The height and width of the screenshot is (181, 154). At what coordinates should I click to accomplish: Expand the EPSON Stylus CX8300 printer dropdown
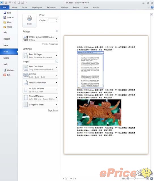40,38
